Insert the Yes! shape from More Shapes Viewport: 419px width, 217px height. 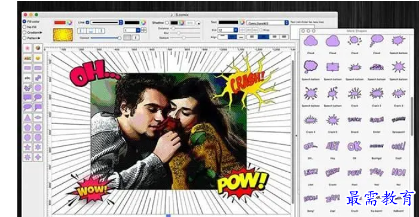point(376,172)
